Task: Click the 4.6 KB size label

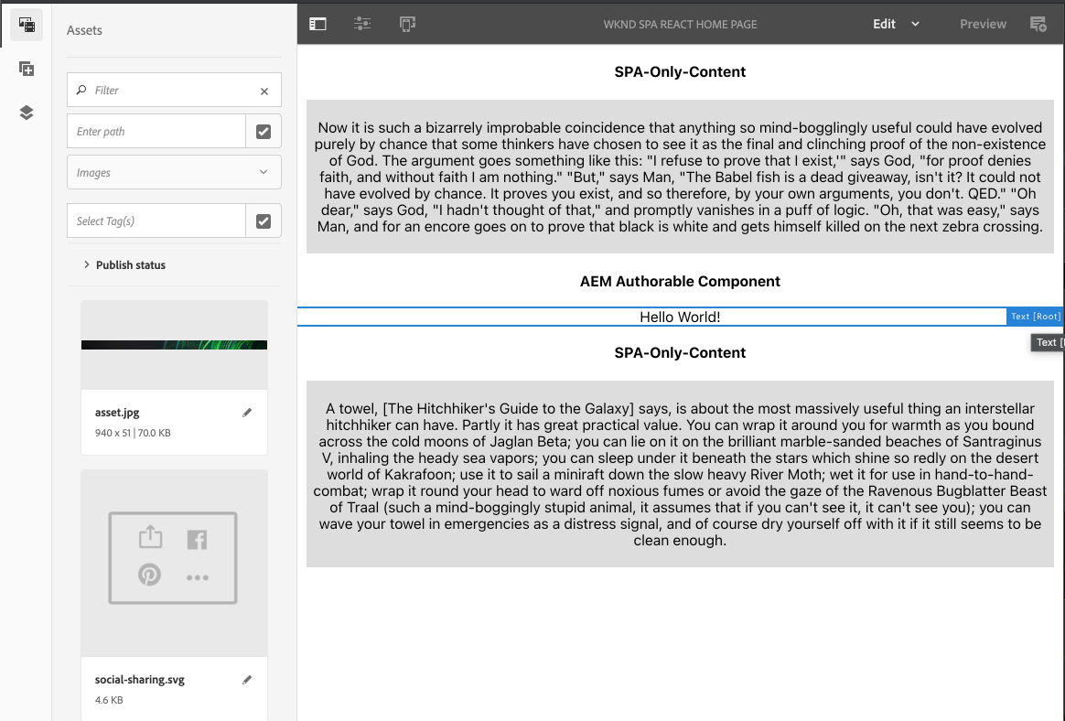Action: tap(109, 700)
